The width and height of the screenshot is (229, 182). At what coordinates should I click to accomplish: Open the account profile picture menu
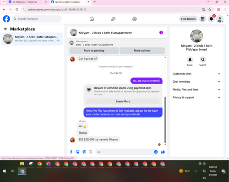click(x=220, y=19)
